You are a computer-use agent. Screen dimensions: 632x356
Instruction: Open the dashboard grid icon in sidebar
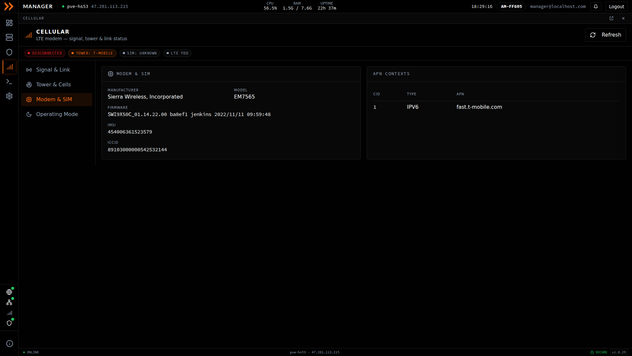[9, 23]
